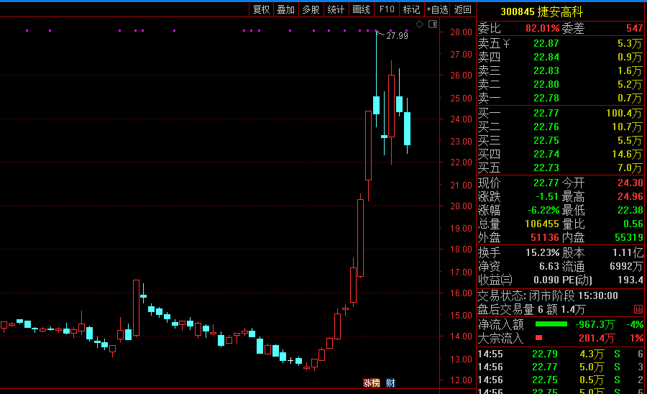The image size is (647, 394).
Task: Click the red 大宗流入 bar
Action: [538, 338]
